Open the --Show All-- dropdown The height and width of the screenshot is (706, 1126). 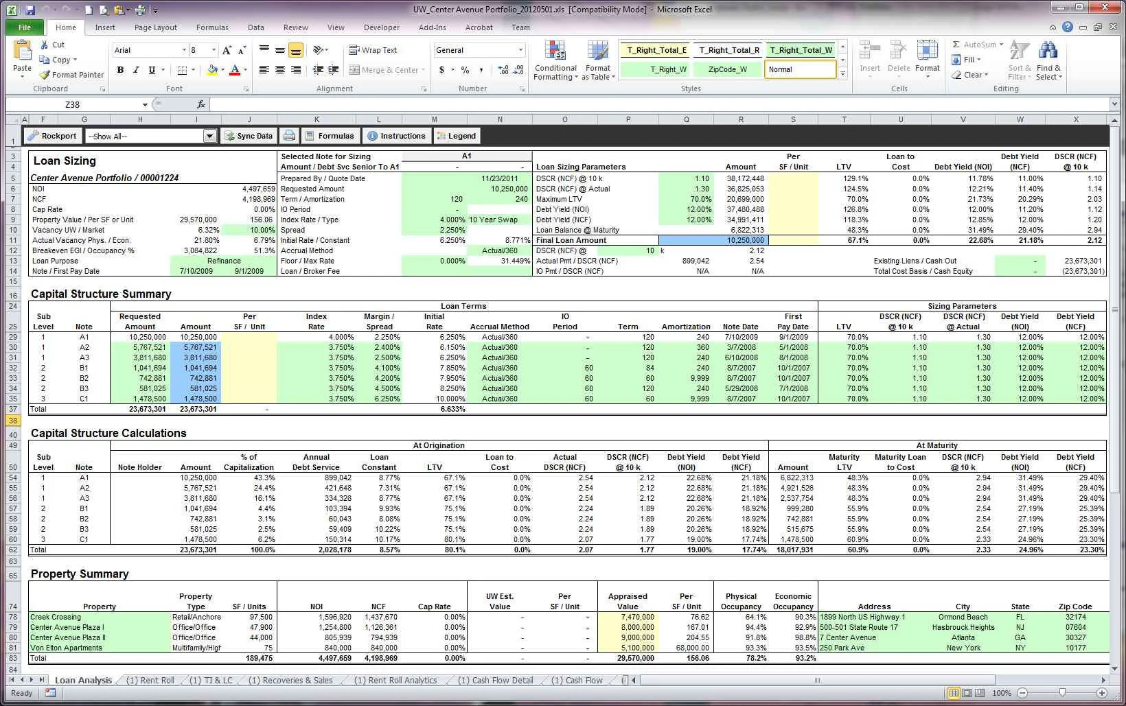210,135
